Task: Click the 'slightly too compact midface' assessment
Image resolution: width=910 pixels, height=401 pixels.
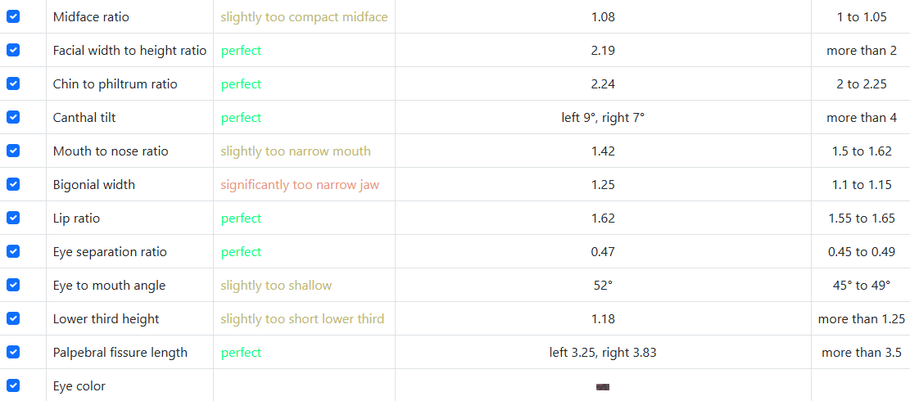Action: tap(304, 17)
